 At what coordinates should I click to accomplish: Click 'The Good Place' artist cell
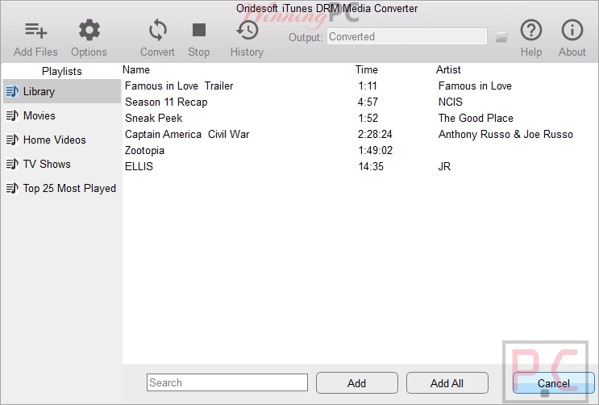click(476, 118)
